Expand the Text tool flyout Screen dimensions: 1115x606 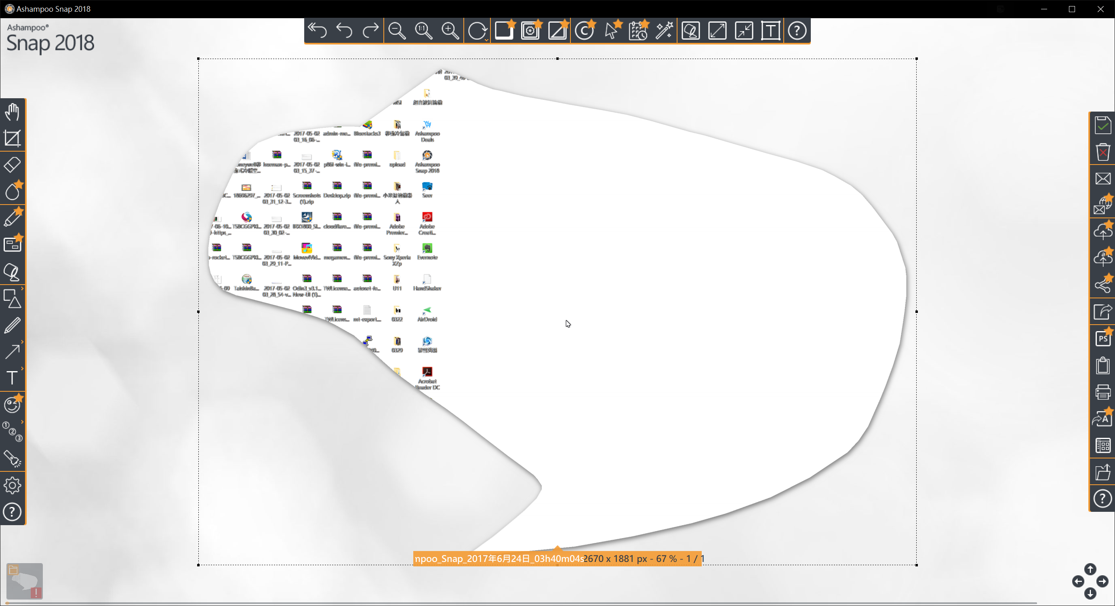(22, 369)
